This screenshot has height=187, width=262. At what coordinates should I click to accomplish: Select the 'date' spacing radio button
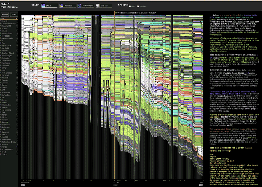point(130,6)
